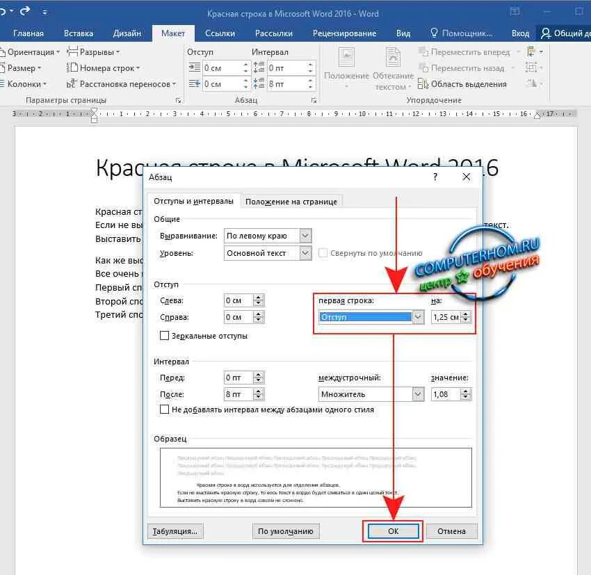Click the ribbon left indent icon
The image size is (591, 575).
(195, 68)
